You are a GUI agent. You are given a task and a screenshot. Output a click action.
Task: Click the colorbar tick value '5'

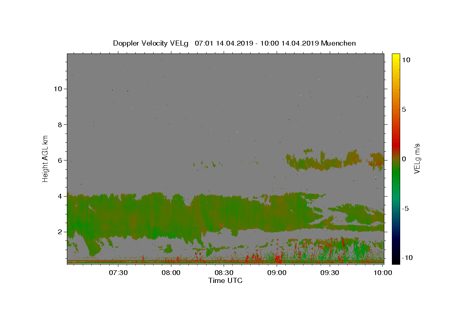coord(404,109)
